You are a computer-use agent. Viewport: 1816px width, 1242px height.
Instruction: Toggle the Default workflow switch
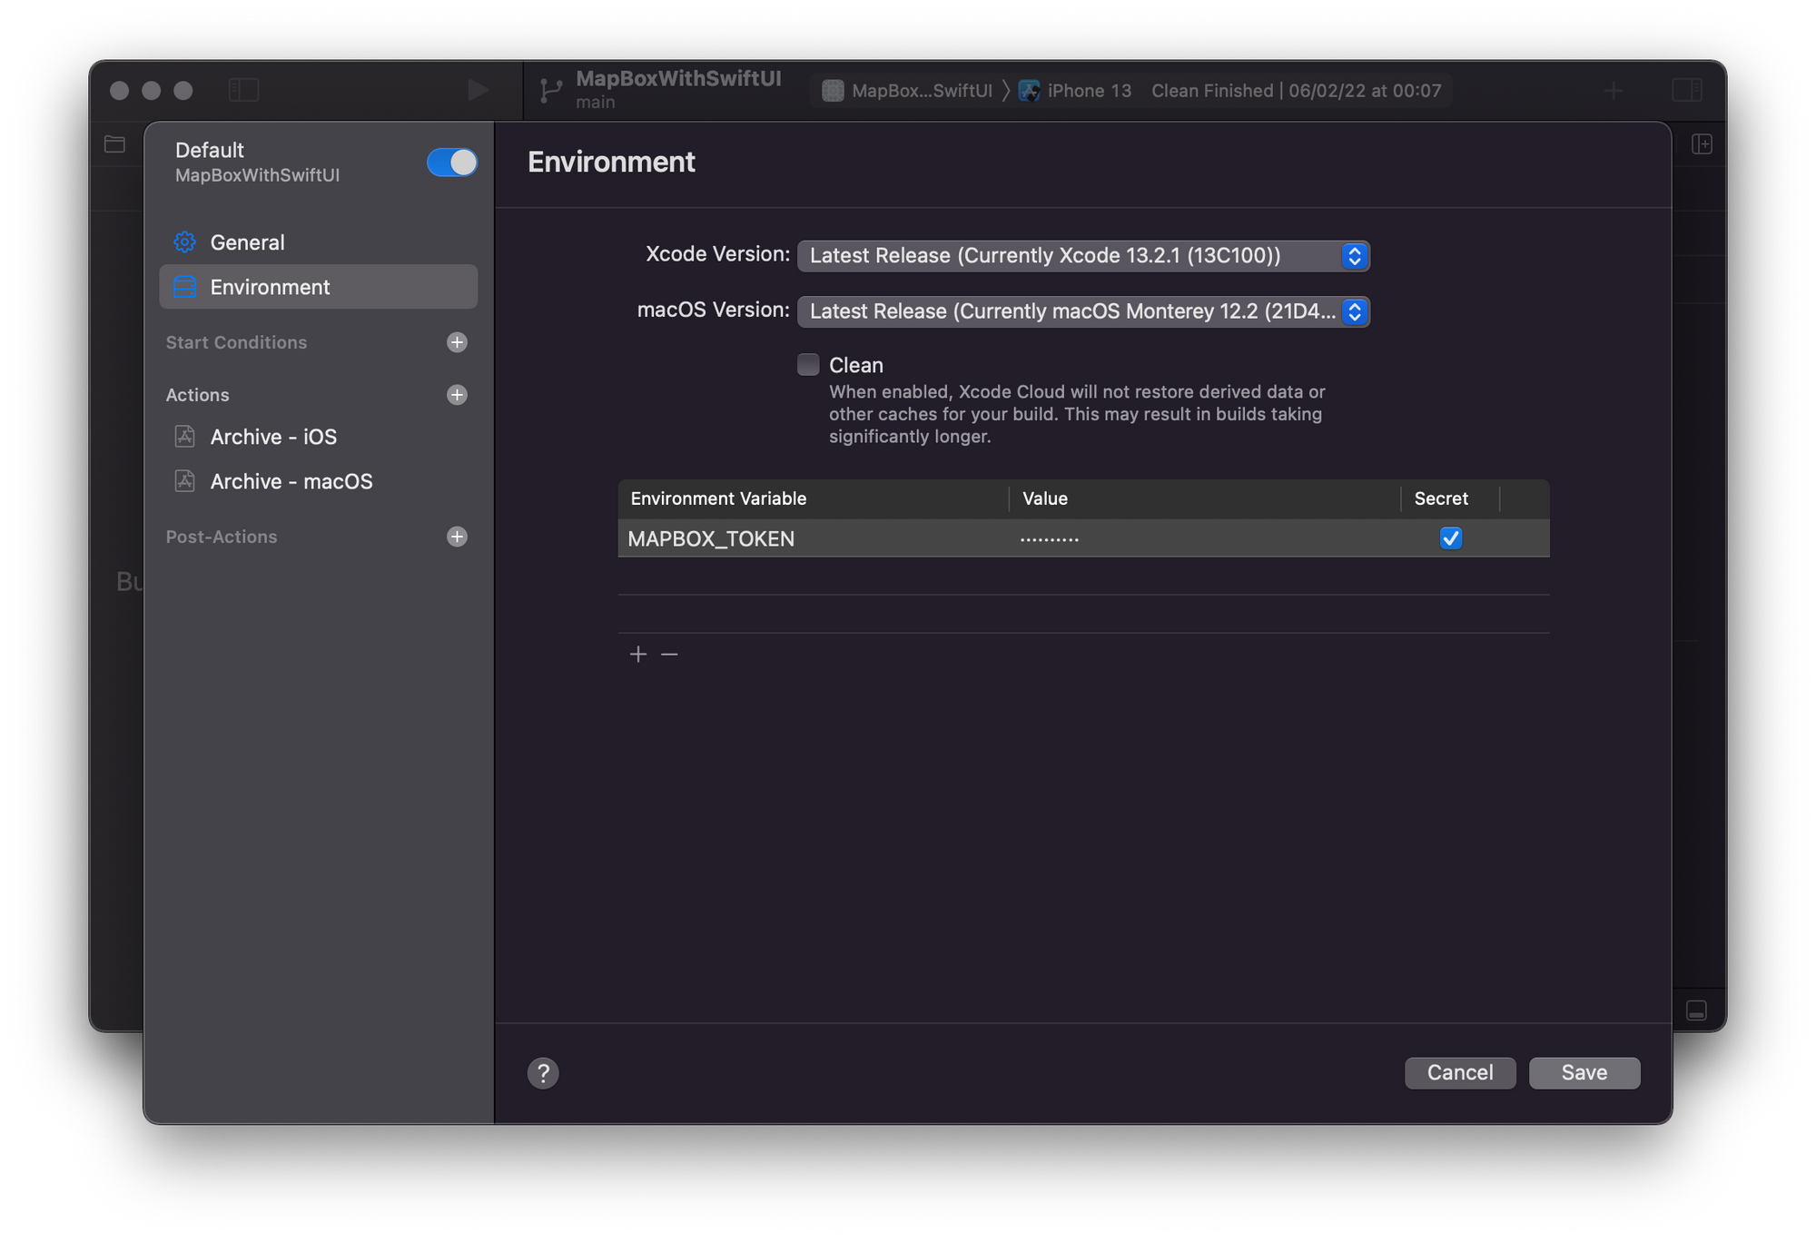pos(451,163)
